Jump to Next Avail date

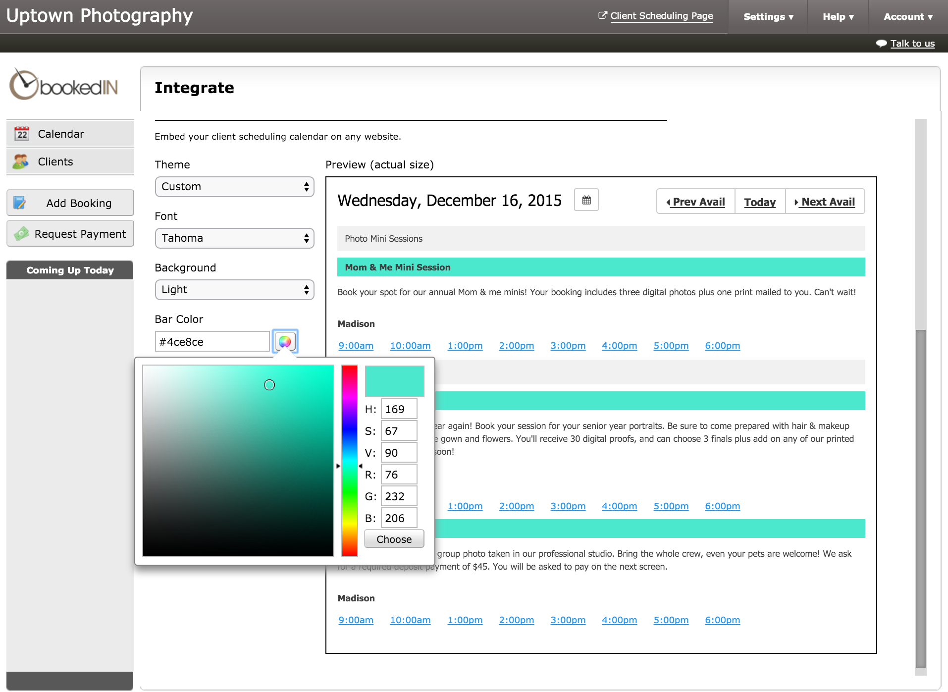pyautogui.click(x=825, y=202)
